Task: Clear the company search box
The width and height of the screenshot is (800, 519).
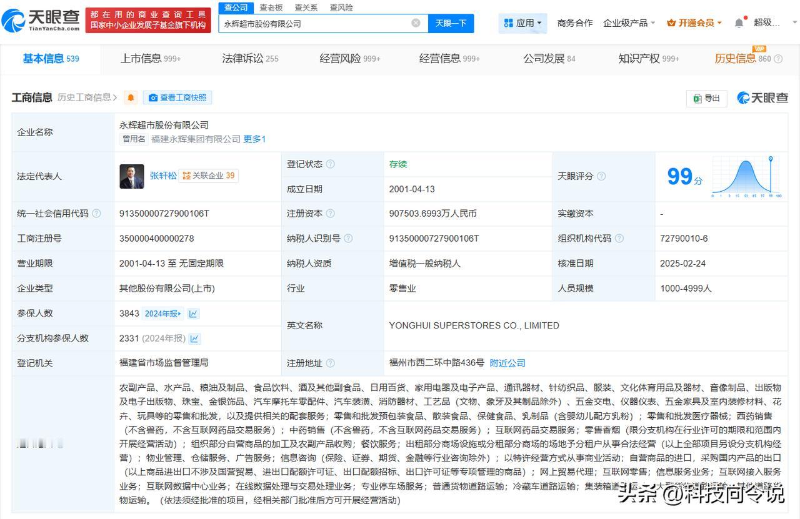Action: 416,23
